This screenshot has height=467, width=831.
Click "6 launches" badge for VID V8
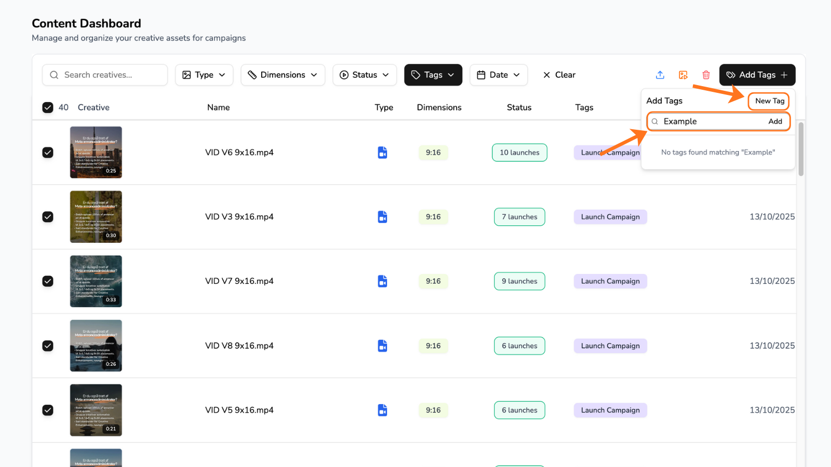tap(519, 346)
